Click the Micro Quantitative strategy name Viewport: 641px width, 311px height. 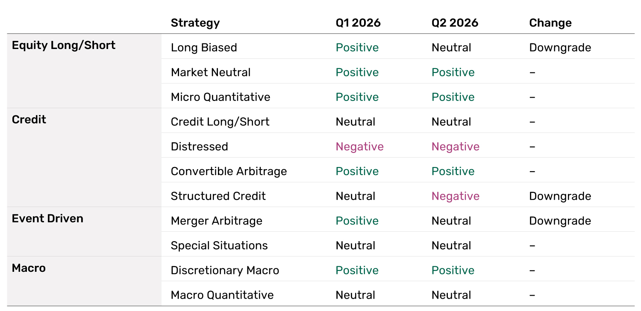(x=221, y=97)
